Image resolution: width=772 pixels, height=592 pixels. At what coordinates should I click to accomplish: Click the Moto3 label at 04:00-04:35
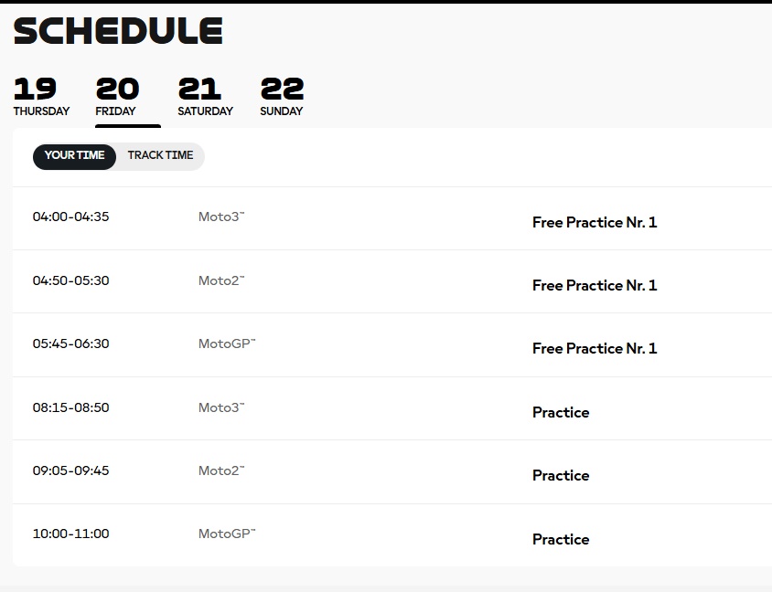click(x=221, y=217)
